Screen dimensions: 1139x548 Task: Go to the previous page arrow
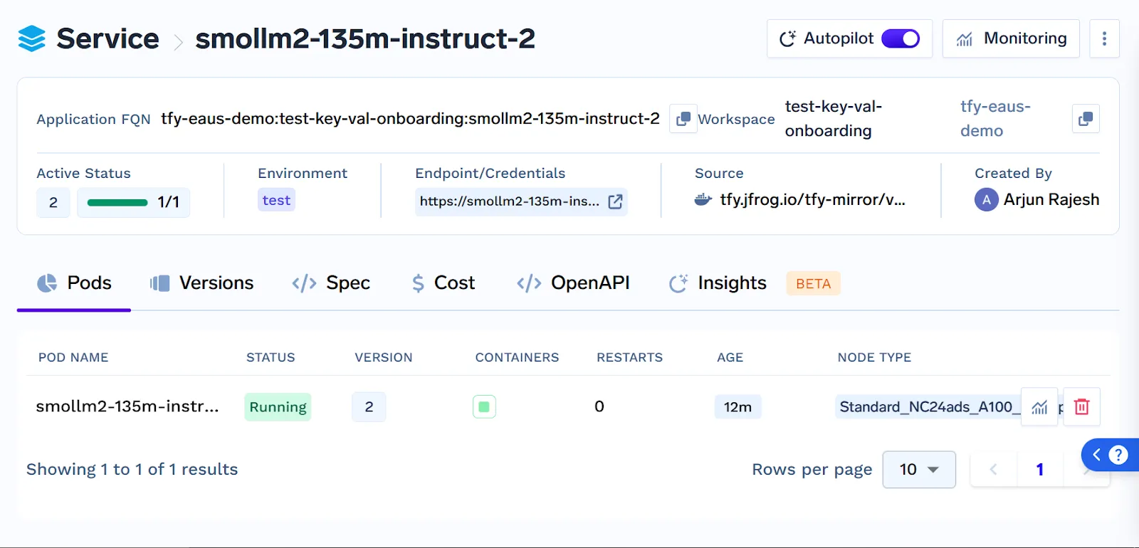coord(993,470)
